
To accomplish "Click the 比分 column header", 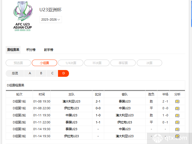I will 98,94.
